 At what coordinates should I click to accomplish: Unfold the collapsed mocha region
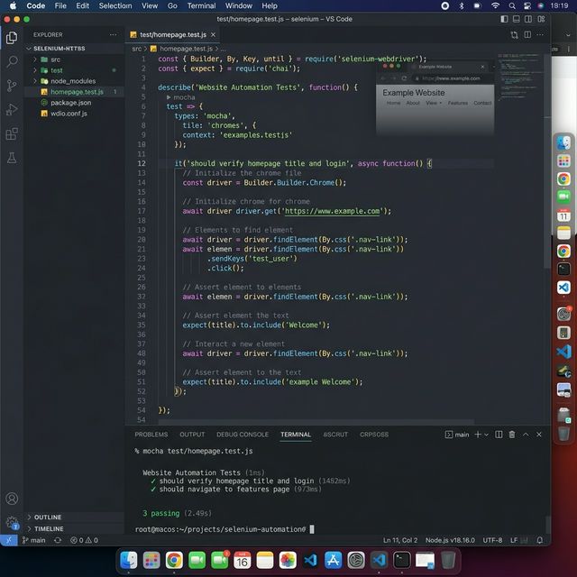(169, 97)
